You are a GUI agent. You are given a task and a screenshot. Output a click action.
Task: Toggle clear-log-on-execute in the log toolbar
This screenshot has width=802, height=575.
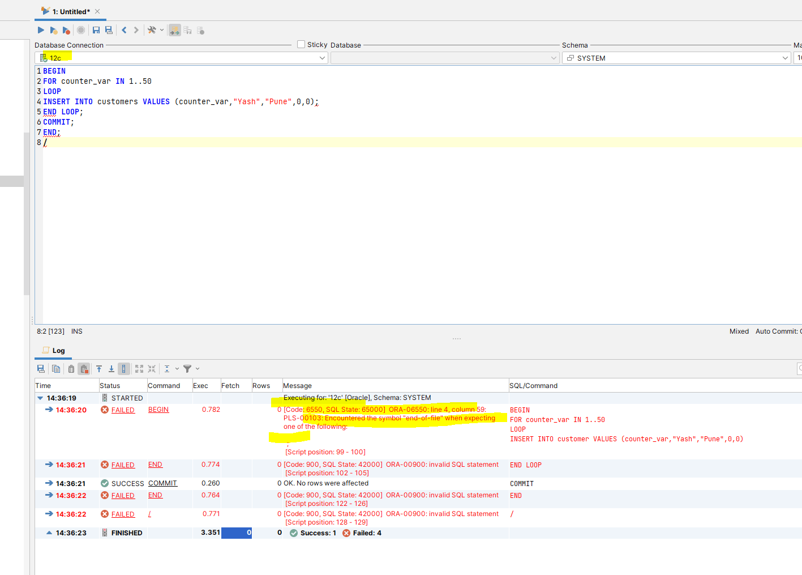84,368
